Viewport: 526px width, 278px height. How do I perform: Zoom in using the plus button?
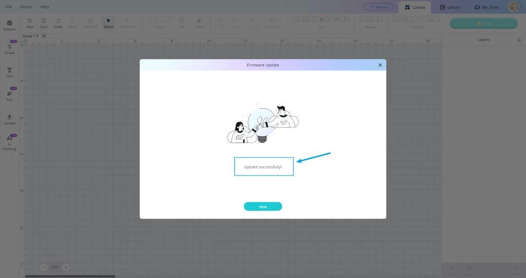tap(66, 267)
